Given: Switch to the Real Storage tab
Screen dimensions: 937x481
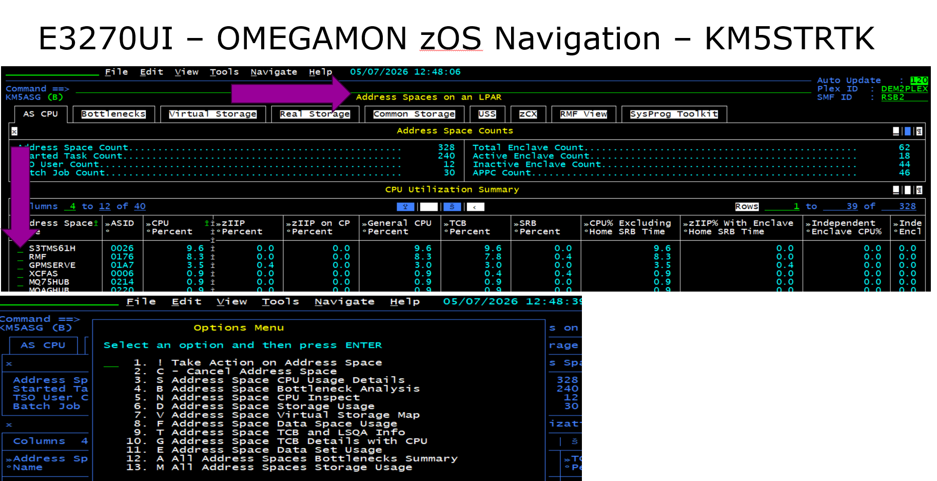Looking at the screenshot, I should pyautogui.click(x=315, y=114).
